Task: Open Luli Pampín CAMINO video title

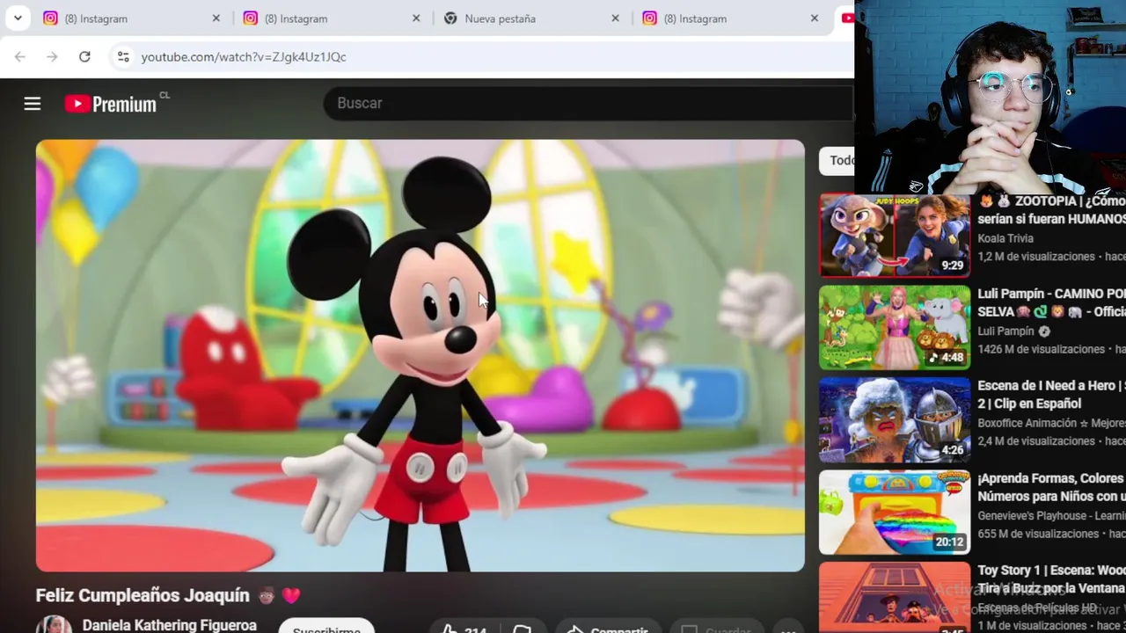Action: tap(1051, 302)
